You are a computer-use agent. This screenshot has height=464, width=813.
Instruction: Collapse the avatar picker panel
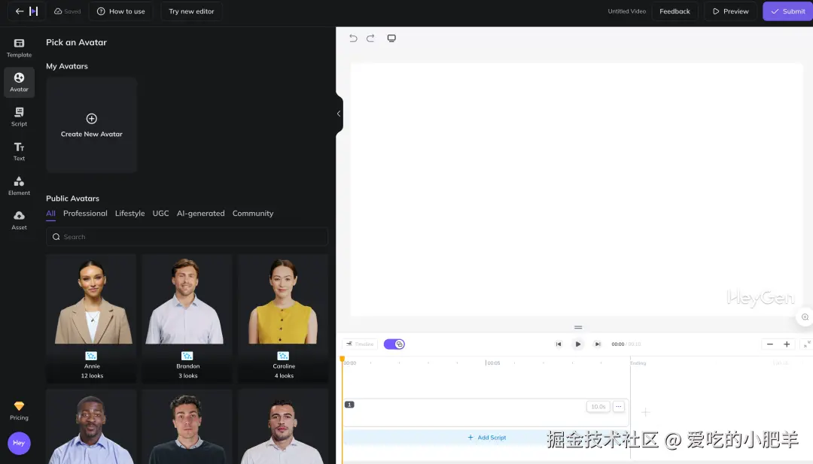[338, 114]
